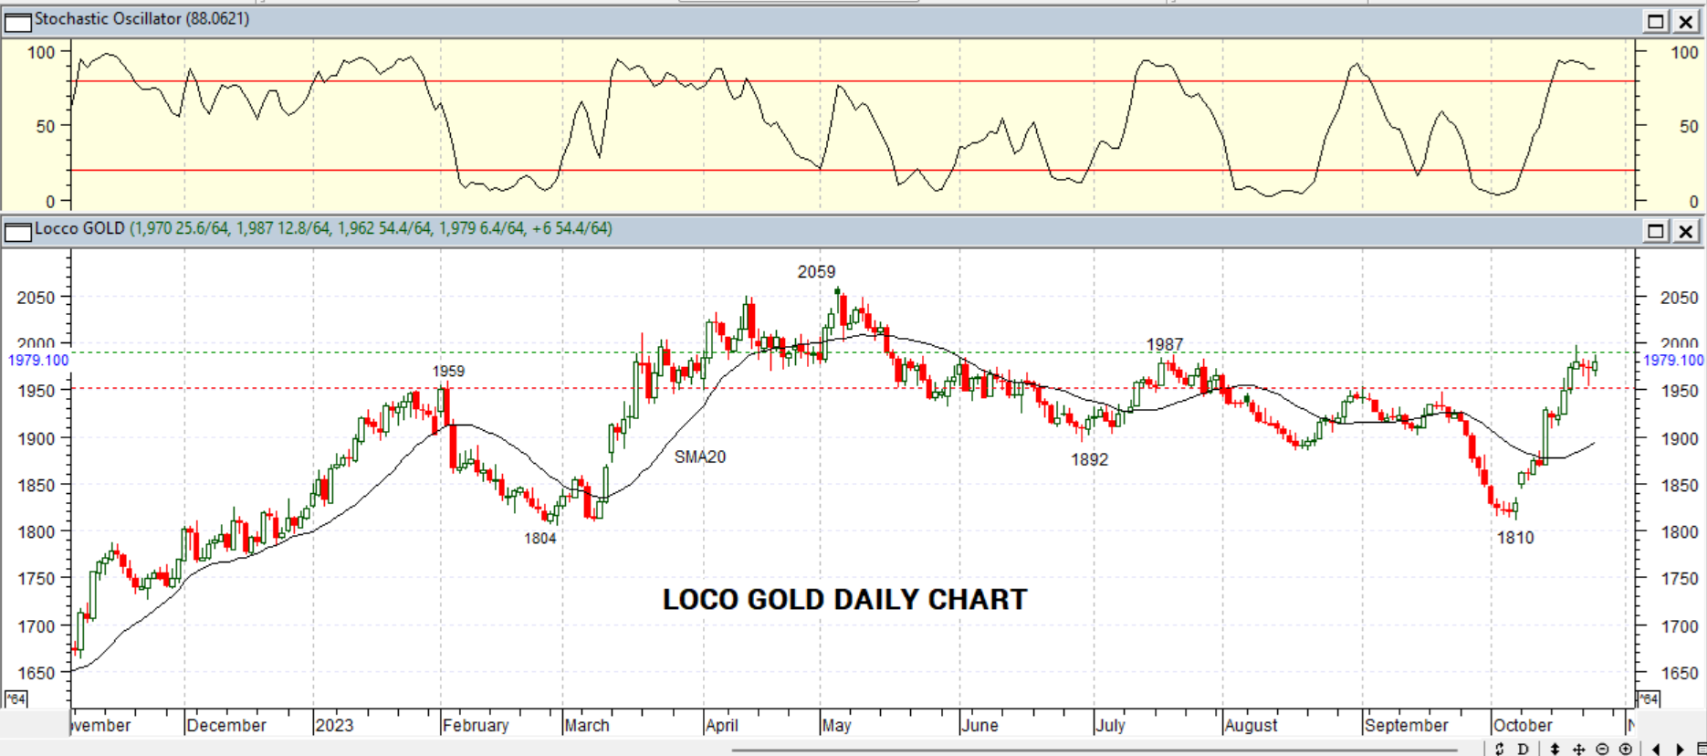
Task: Close the Locco GOLD chart panel
Action: tap(1686, 231)
